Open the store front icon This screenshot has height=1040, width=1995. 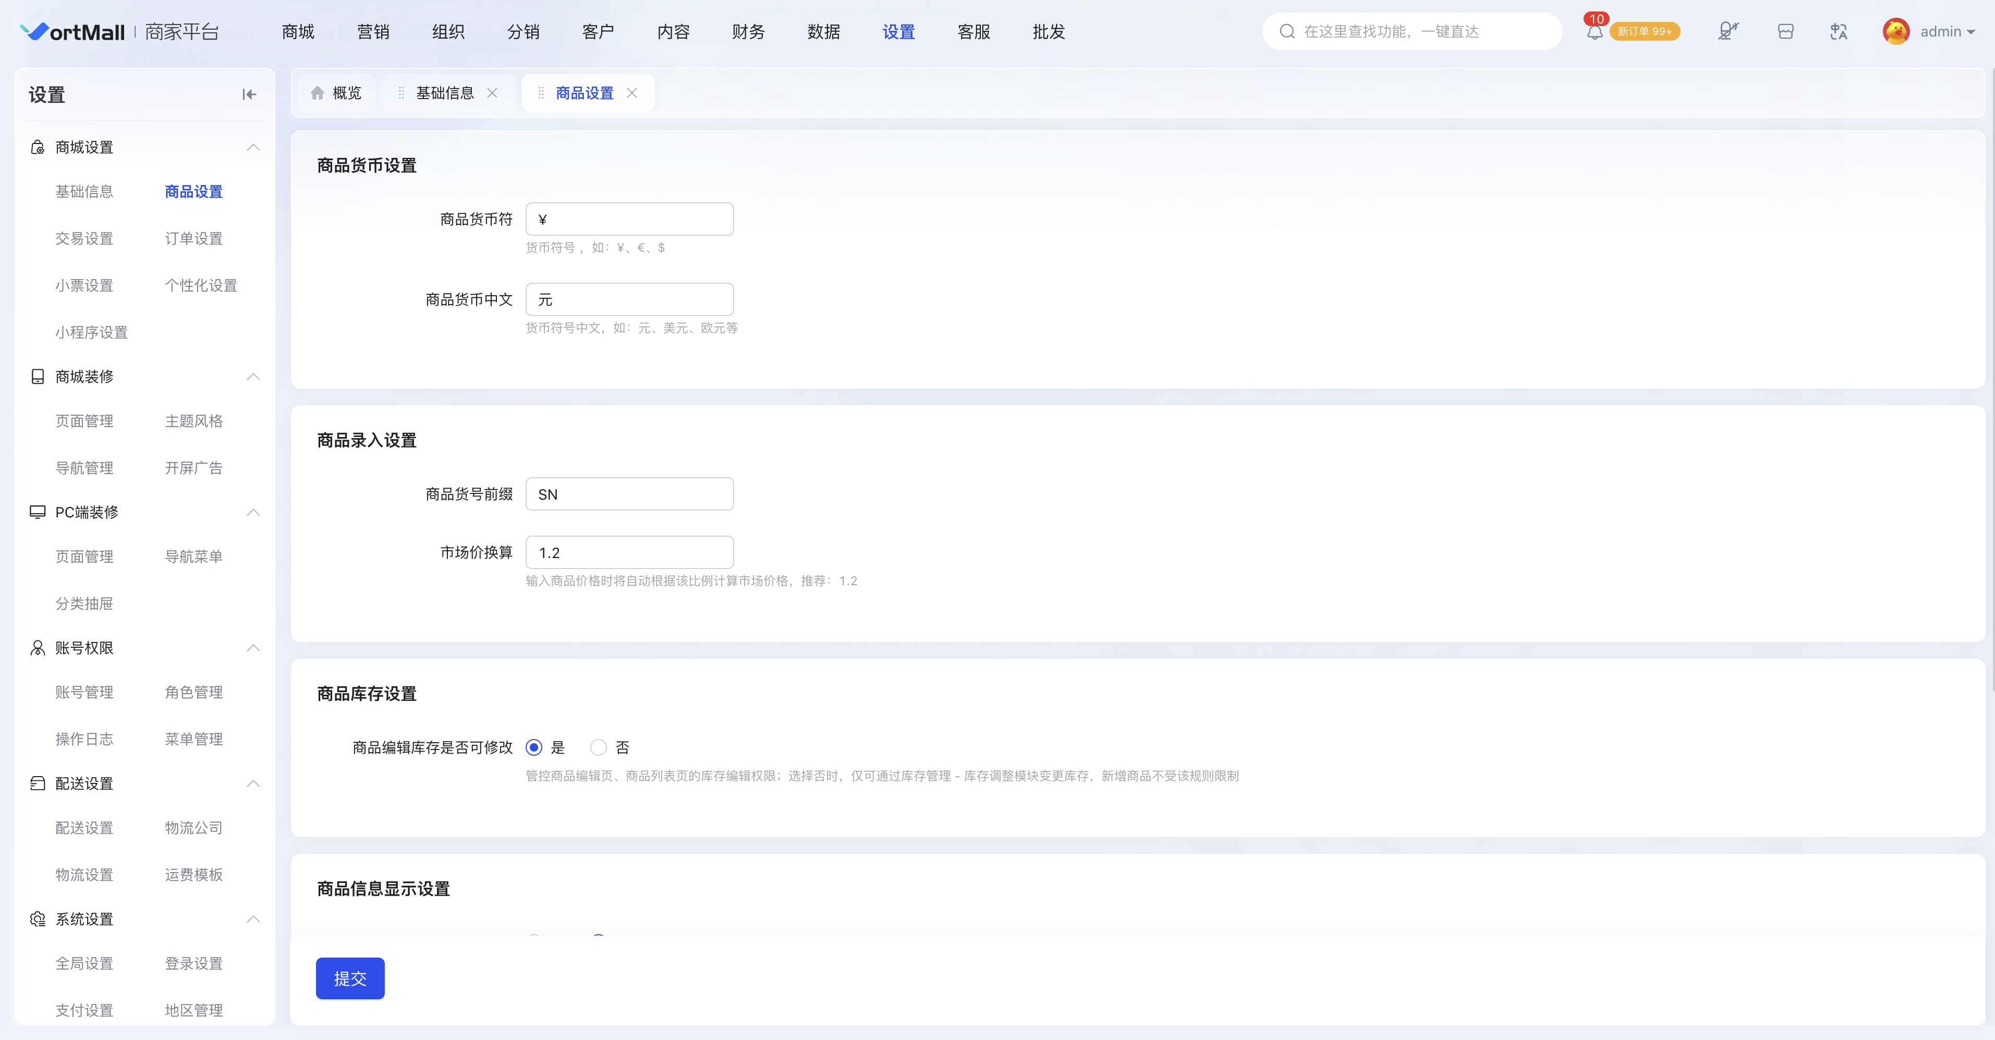pyautogui.click(x=1785, y=32)
